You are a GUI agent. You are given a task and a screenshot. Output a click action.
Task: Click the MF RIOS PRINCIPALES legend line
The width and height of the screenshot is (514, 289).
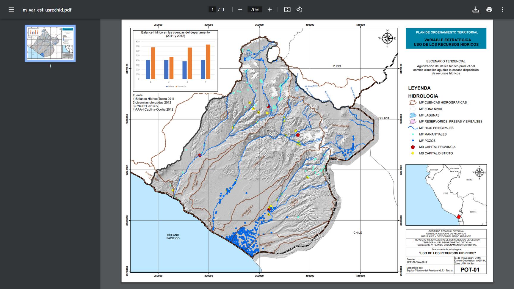pos(413,128)
